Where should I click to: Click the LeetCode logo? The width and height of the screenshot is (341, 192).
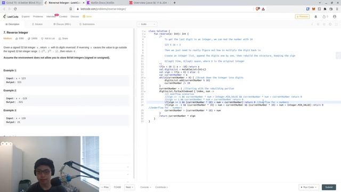[x=11, y=17]
